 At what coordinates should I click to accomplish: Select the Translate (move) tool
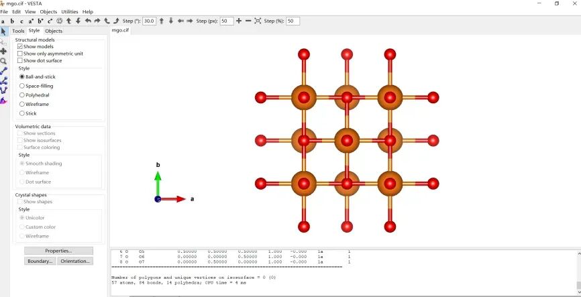[3, 51]
